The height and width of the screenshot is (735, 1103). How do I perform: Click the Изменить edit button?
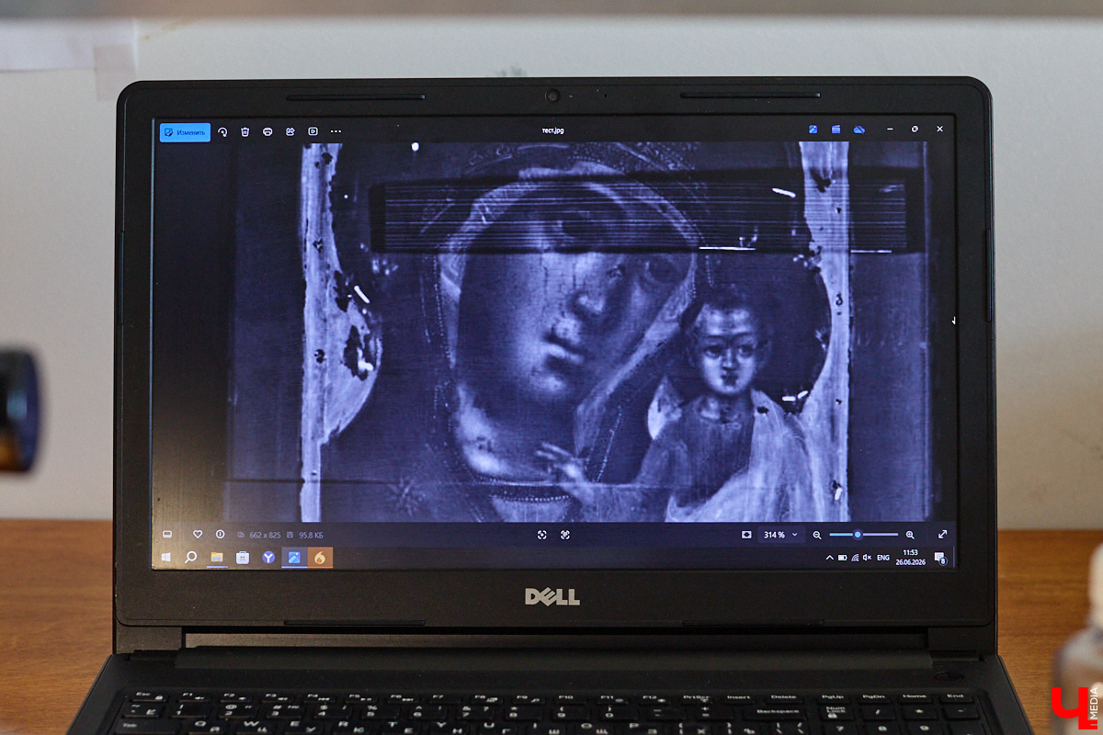click(x=185, y=132)
